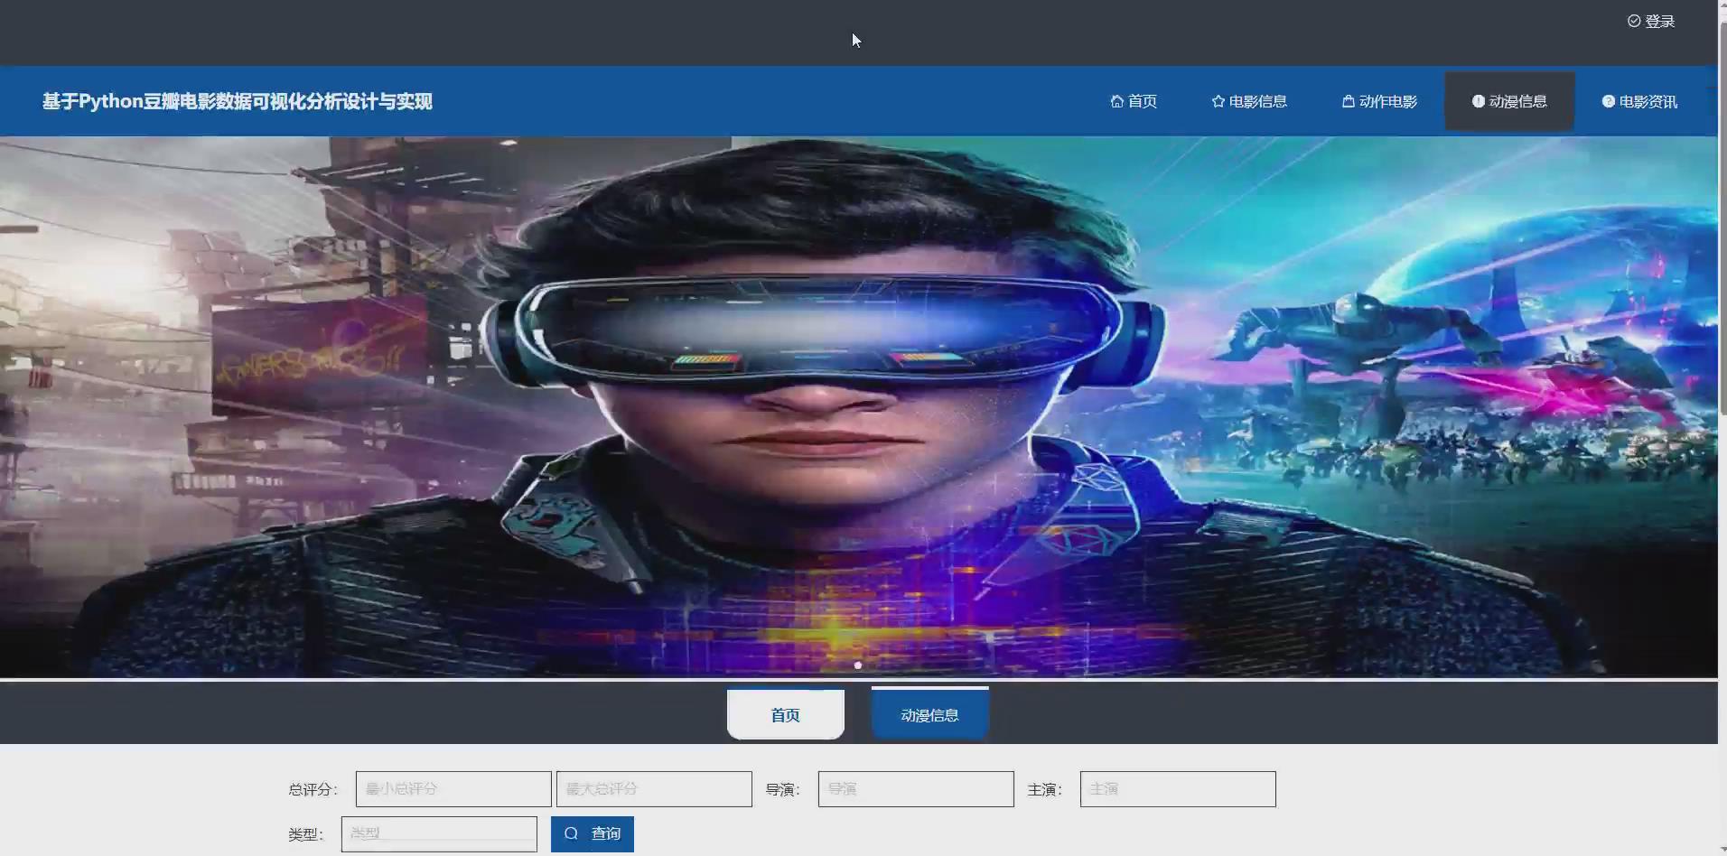Image resolution: width=1727 pixels, height=856 pixels.
Task: Activate the 动漫信息 tab toggle below the banner
Action: tap(929, 713)
